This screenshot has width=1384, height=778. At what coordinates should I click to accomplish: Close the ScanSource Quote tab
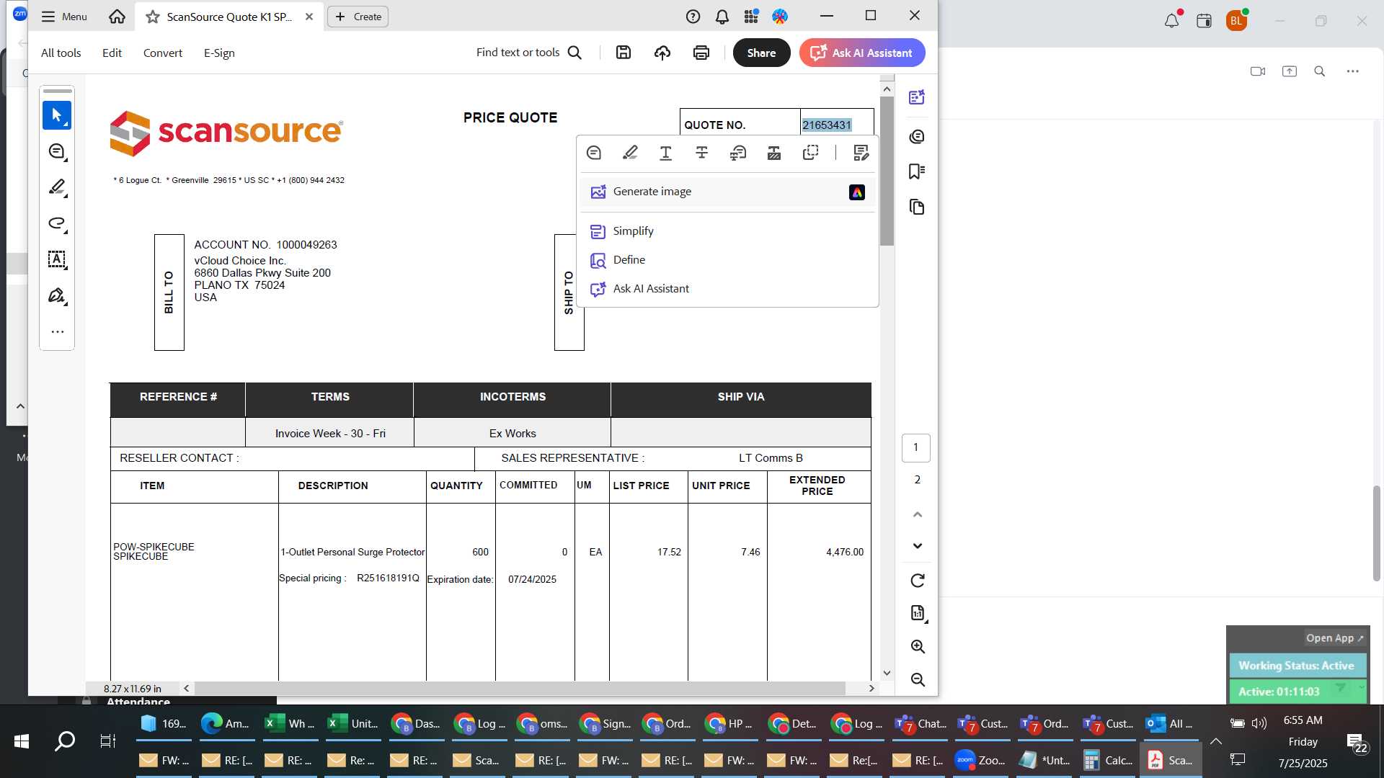309,17
